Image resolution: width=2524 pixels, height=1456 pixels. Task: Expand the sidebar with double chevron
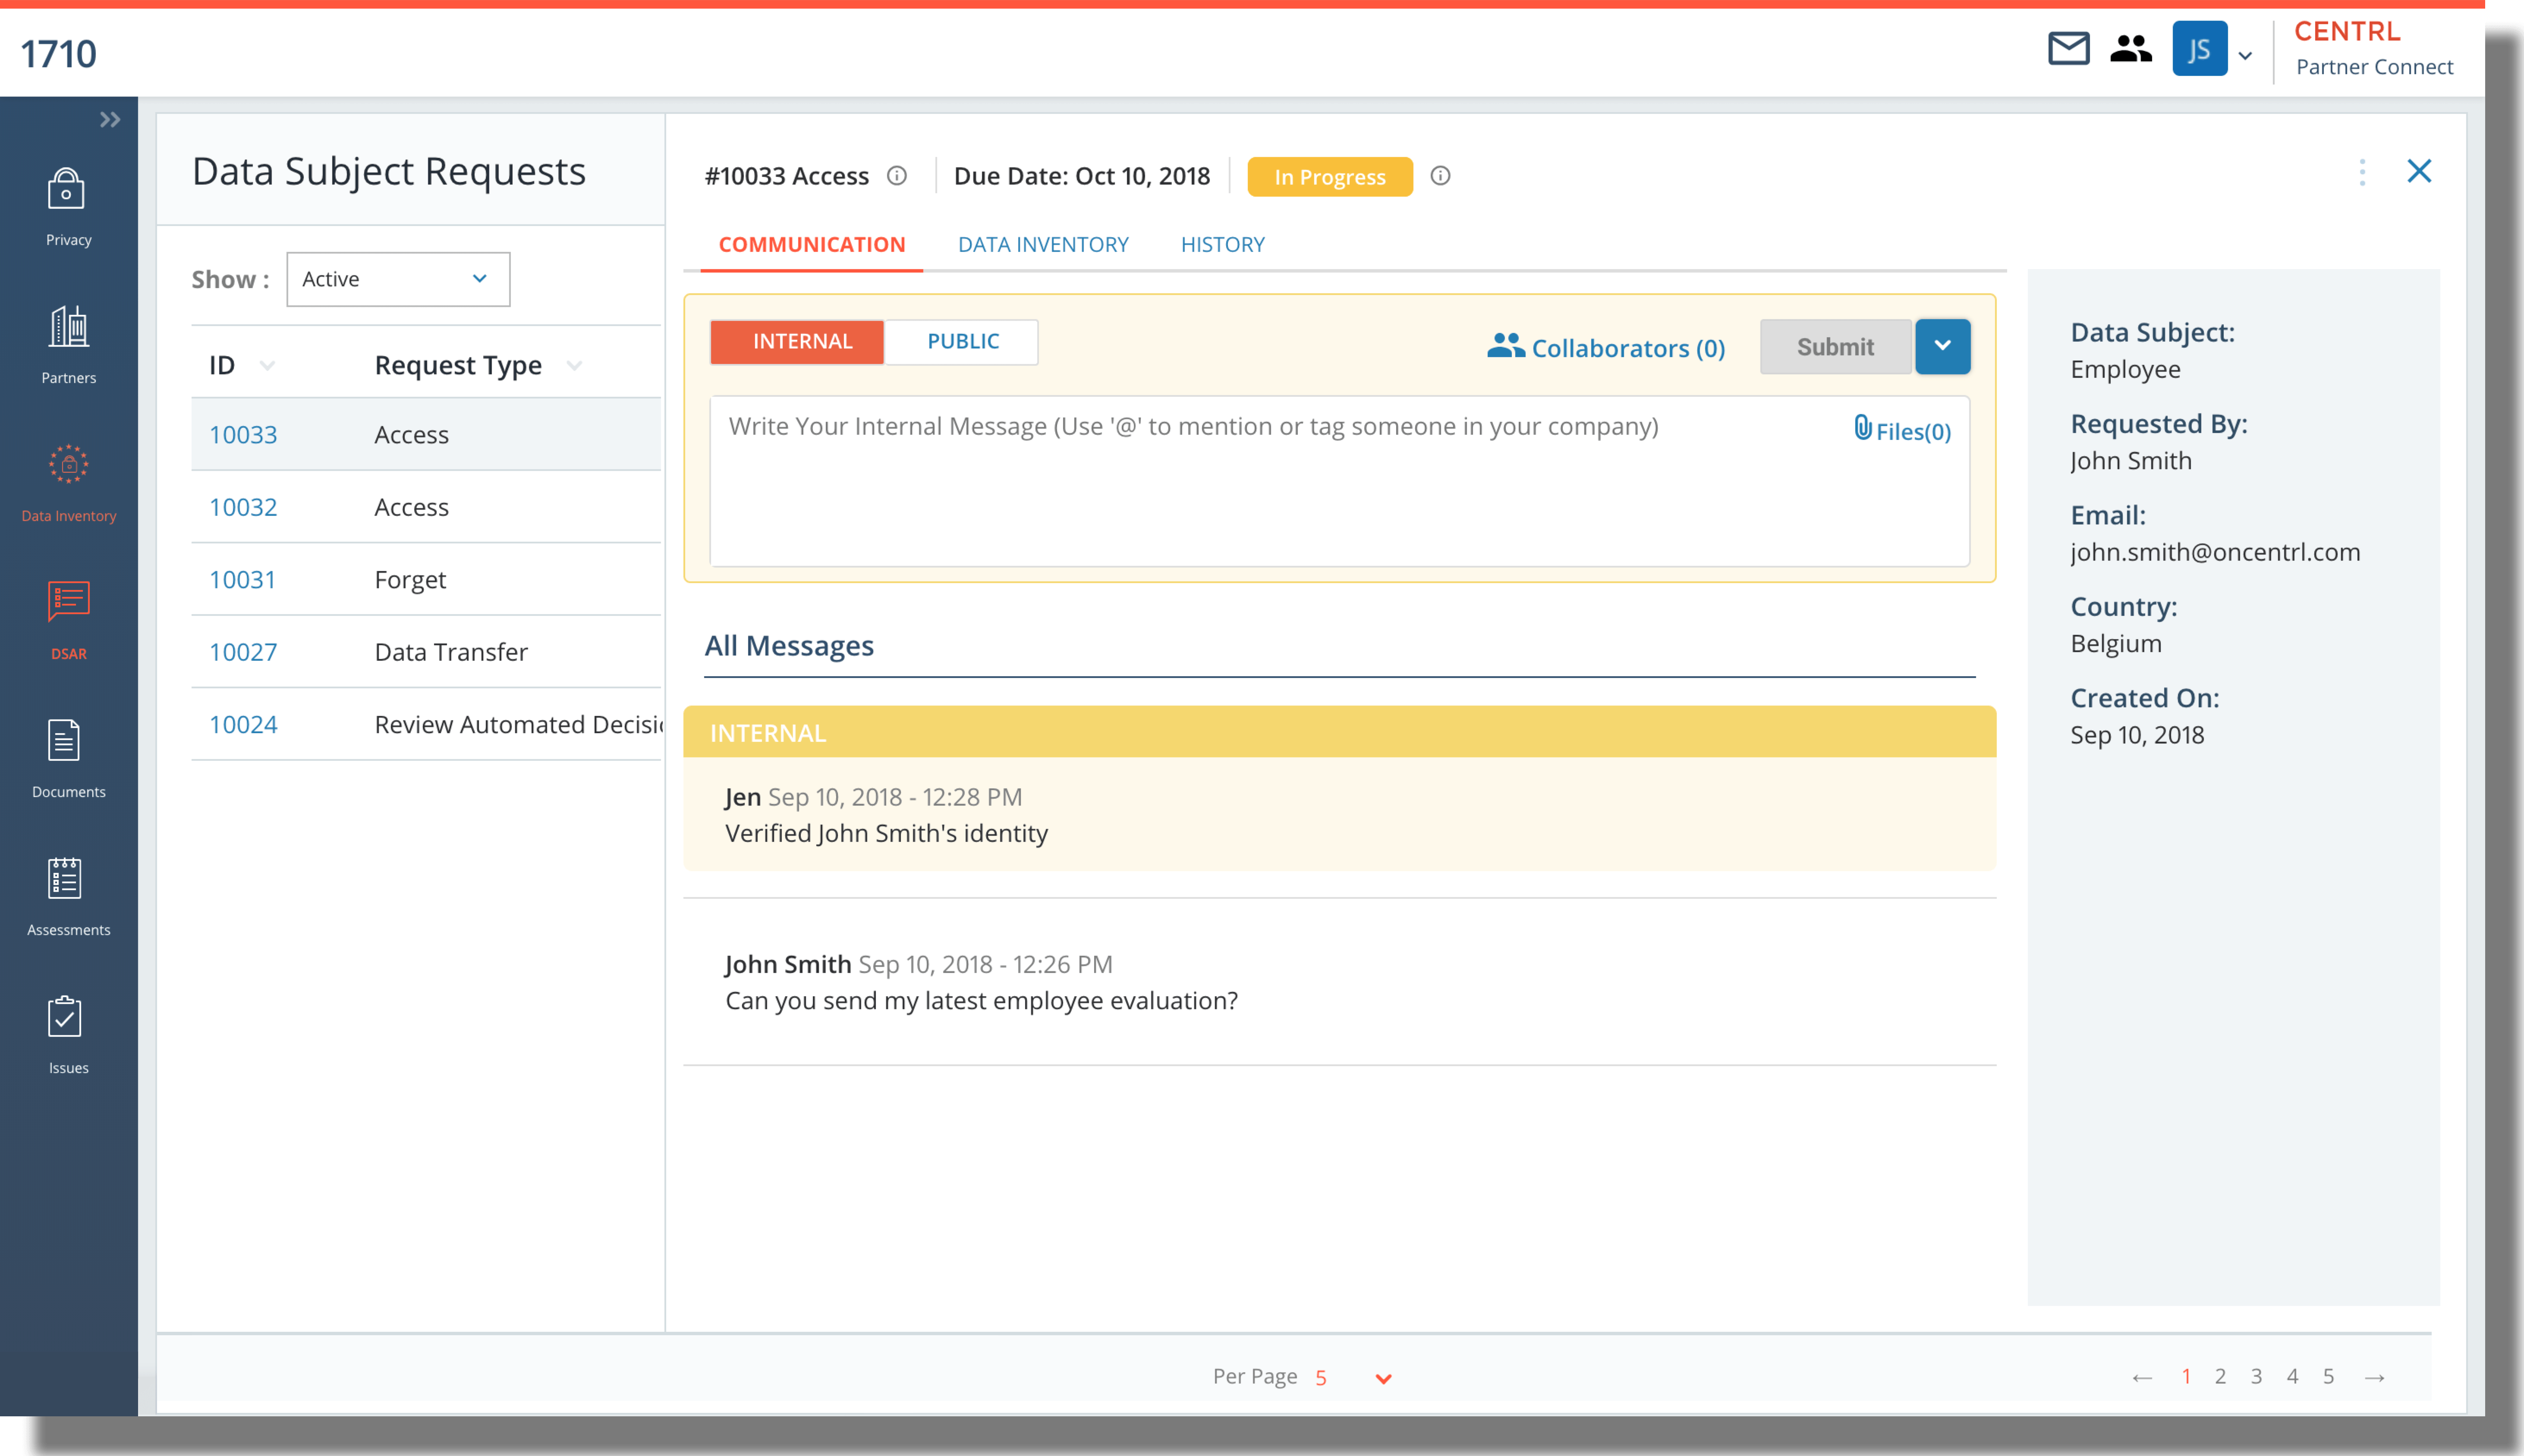coord(110,120)
